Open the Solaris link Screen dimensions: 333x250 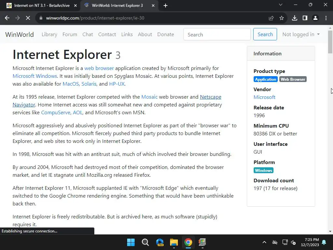pyautogui.click(x=89, y=84)
